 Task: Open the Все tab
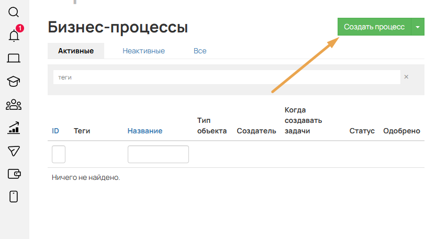pyautogui.click(x=200, y=51)
